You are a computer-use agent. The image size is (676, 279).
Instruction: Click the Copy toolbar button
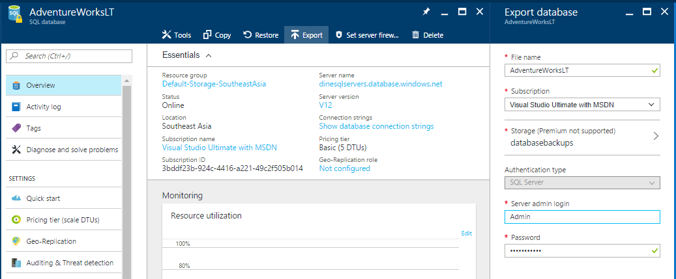[x=217, y=35]
